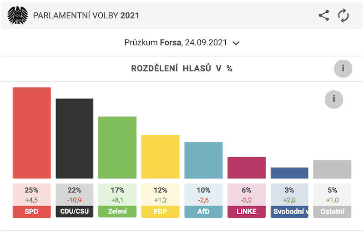Click the green Zelení bar

tap(117, 147)
